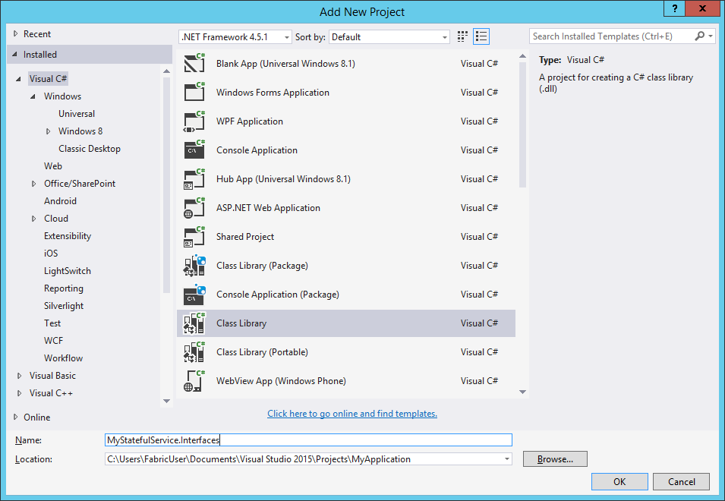This screenshot has width=725, height=501.
Task: Click the Browse button to change location
Action: (554, 458)
